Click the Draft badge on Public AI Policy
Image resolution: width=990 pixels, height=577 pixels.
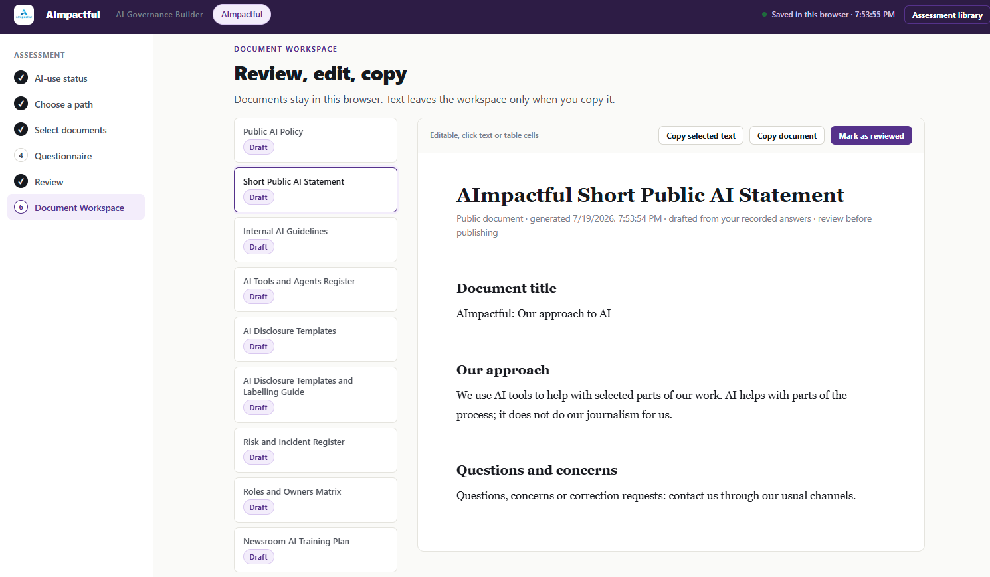point(258,147)
